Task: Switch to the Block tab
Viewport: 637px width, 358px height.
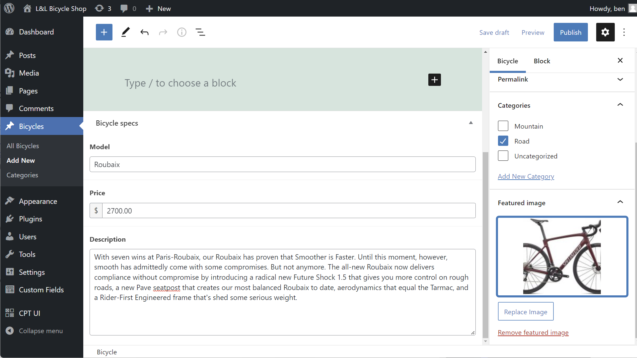Action: point(542,61)
